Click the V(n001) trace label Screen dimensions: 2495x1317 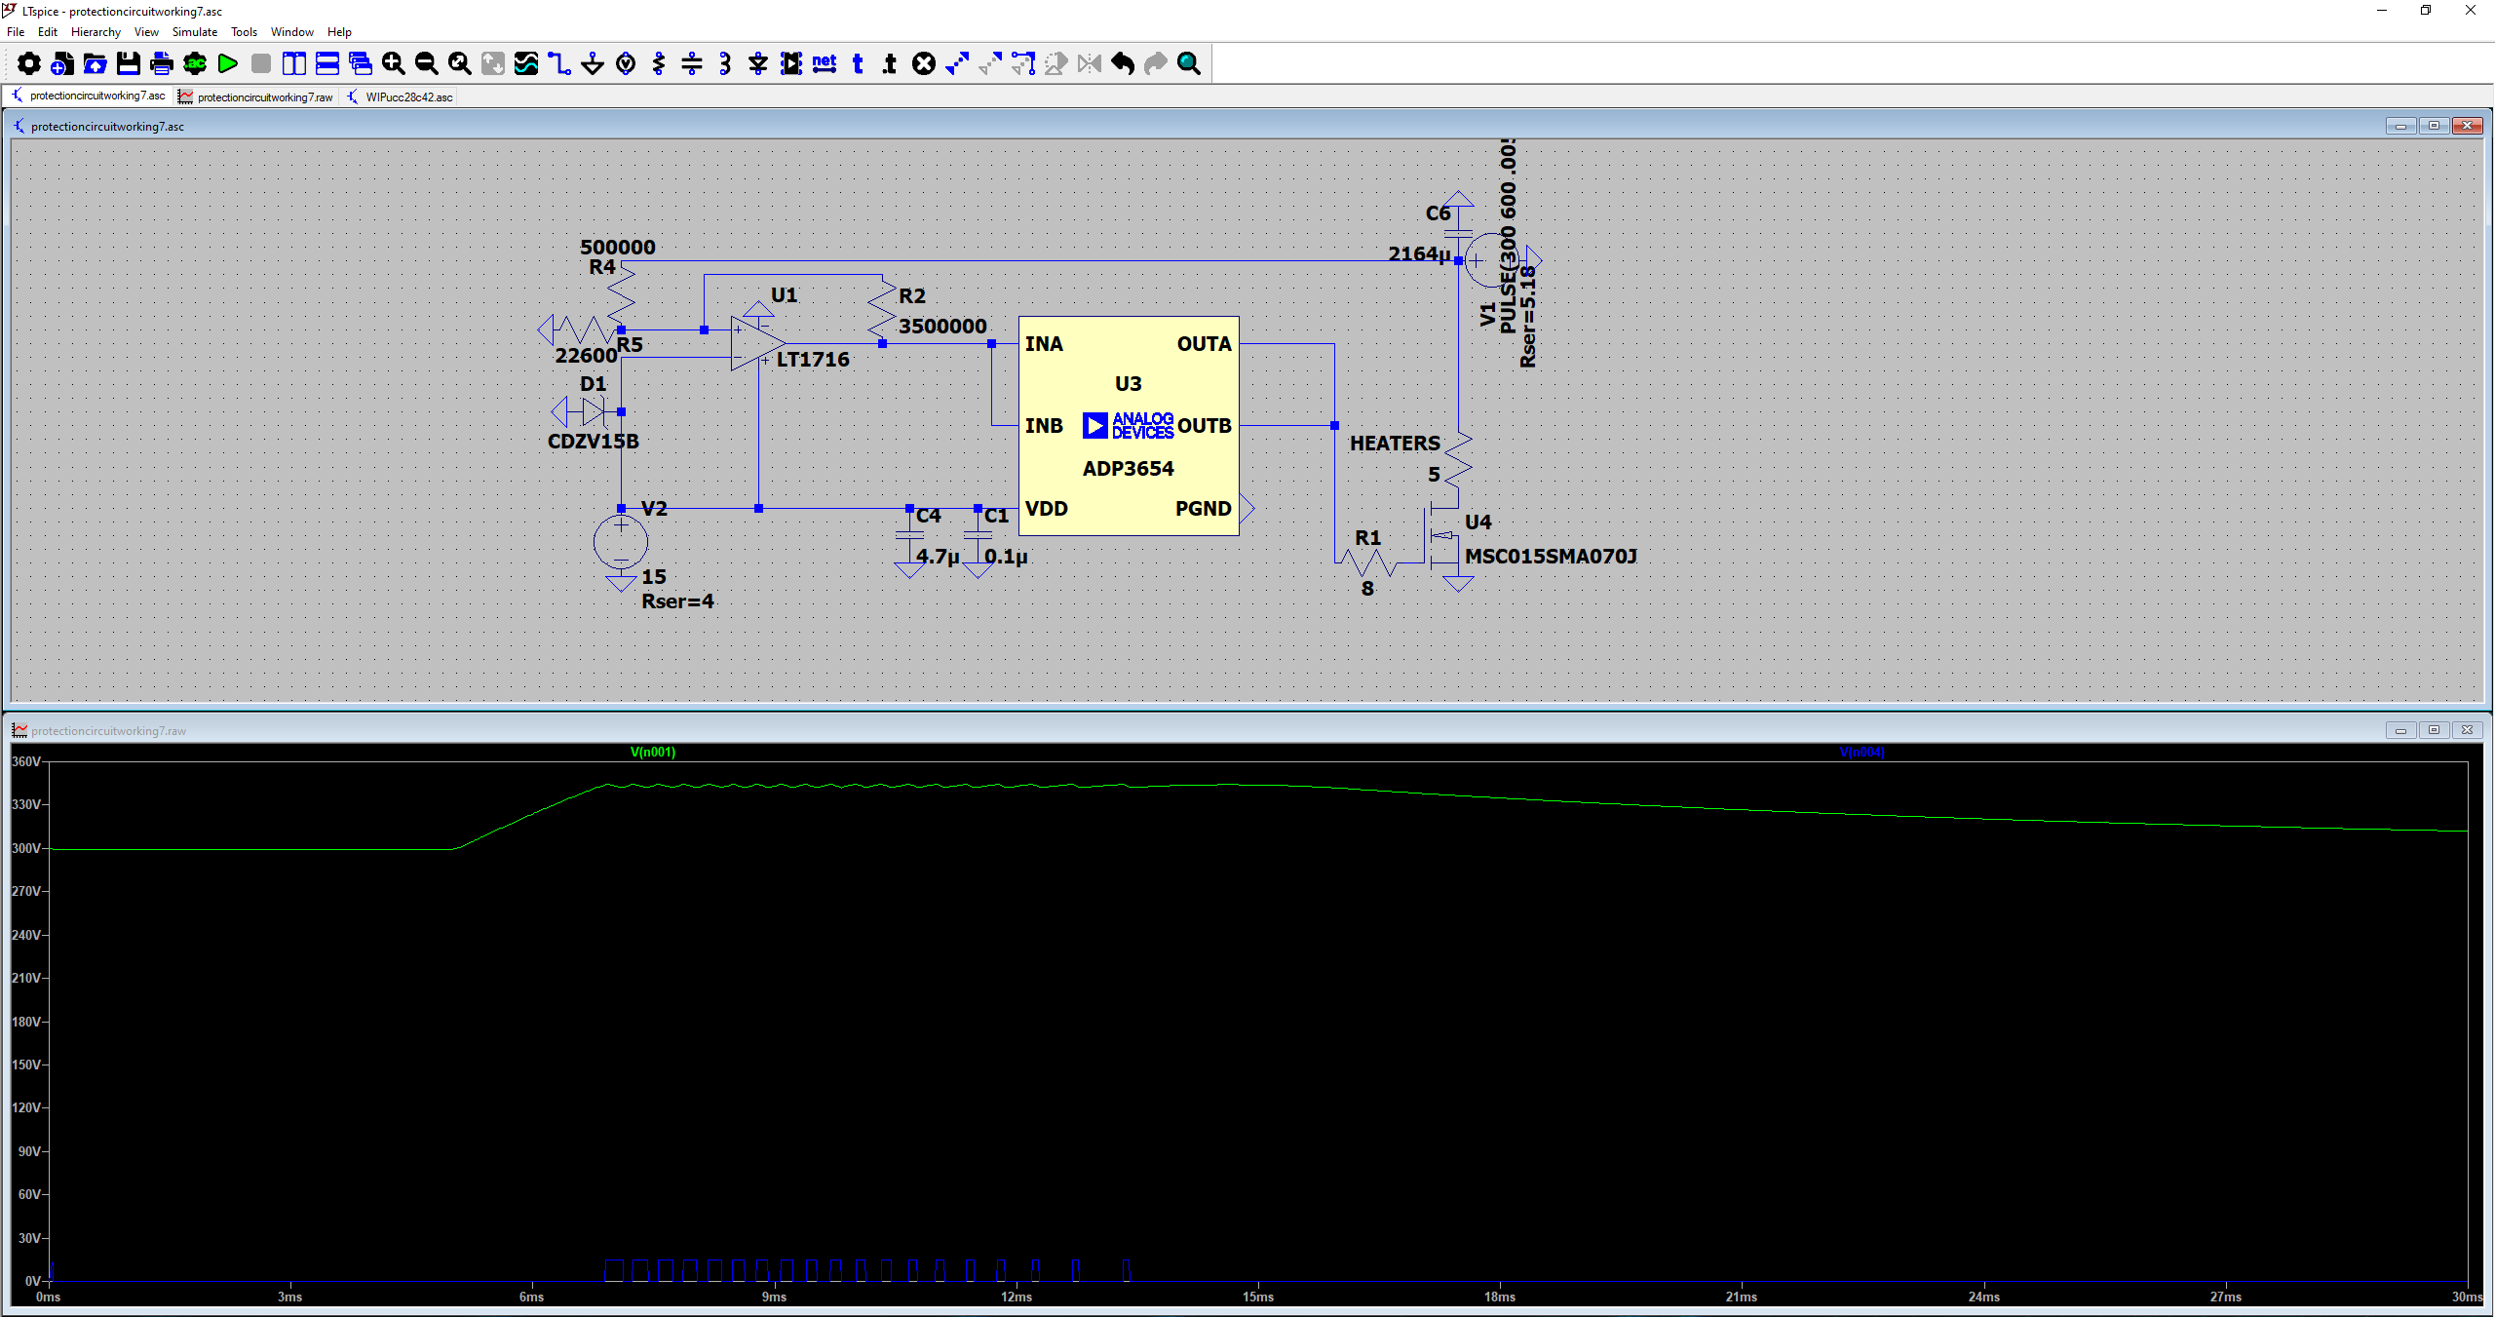tap(652, 752)
